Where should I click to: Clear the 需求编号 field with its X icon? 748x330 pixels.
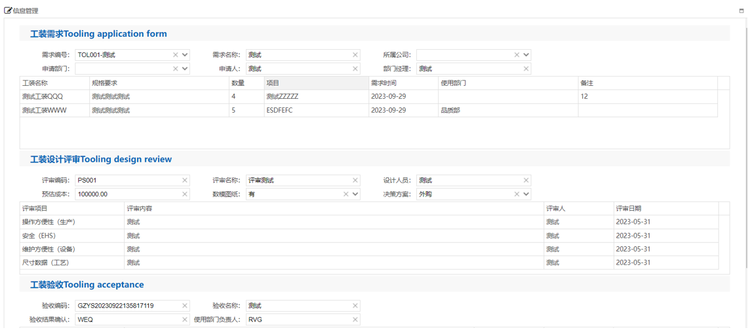[x=175, y=55]
